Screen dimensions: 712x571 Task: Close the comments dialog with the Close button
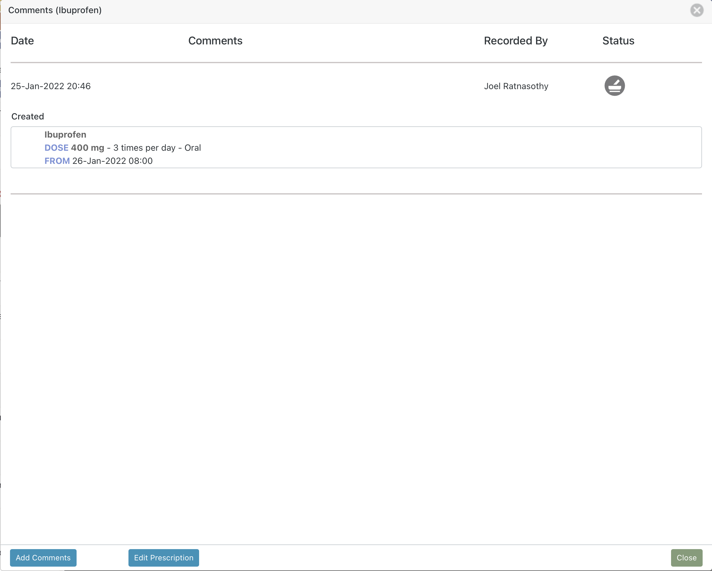pyautogui.click(x=686, y=558)
